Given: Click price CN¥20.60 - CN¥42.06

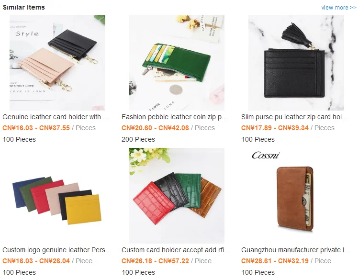Looking at the screenshot, I should 155,128.
